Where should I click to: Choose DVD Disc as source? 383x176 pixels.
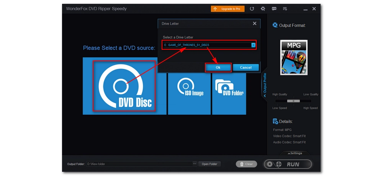click(x=124, y=86)
